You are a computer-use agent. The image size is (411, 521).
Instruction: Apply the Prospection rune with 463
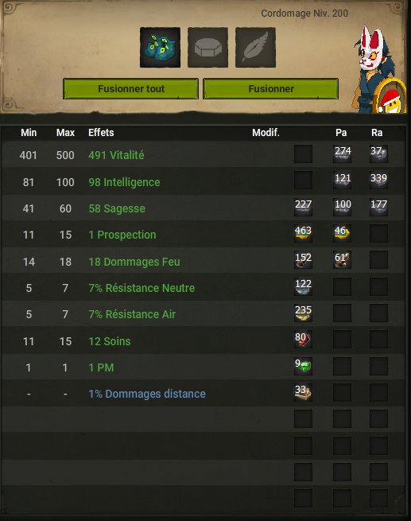[x=303, y=233]
